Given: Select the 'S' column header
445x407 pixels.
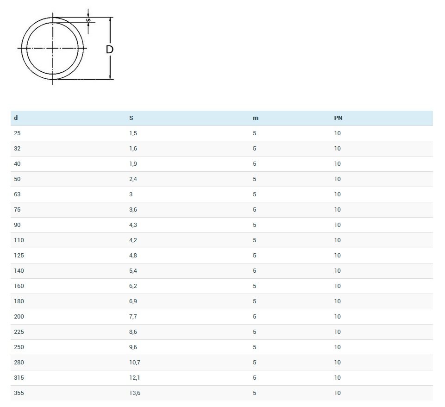Looking at the screenshot, I should tap(131, 118).
